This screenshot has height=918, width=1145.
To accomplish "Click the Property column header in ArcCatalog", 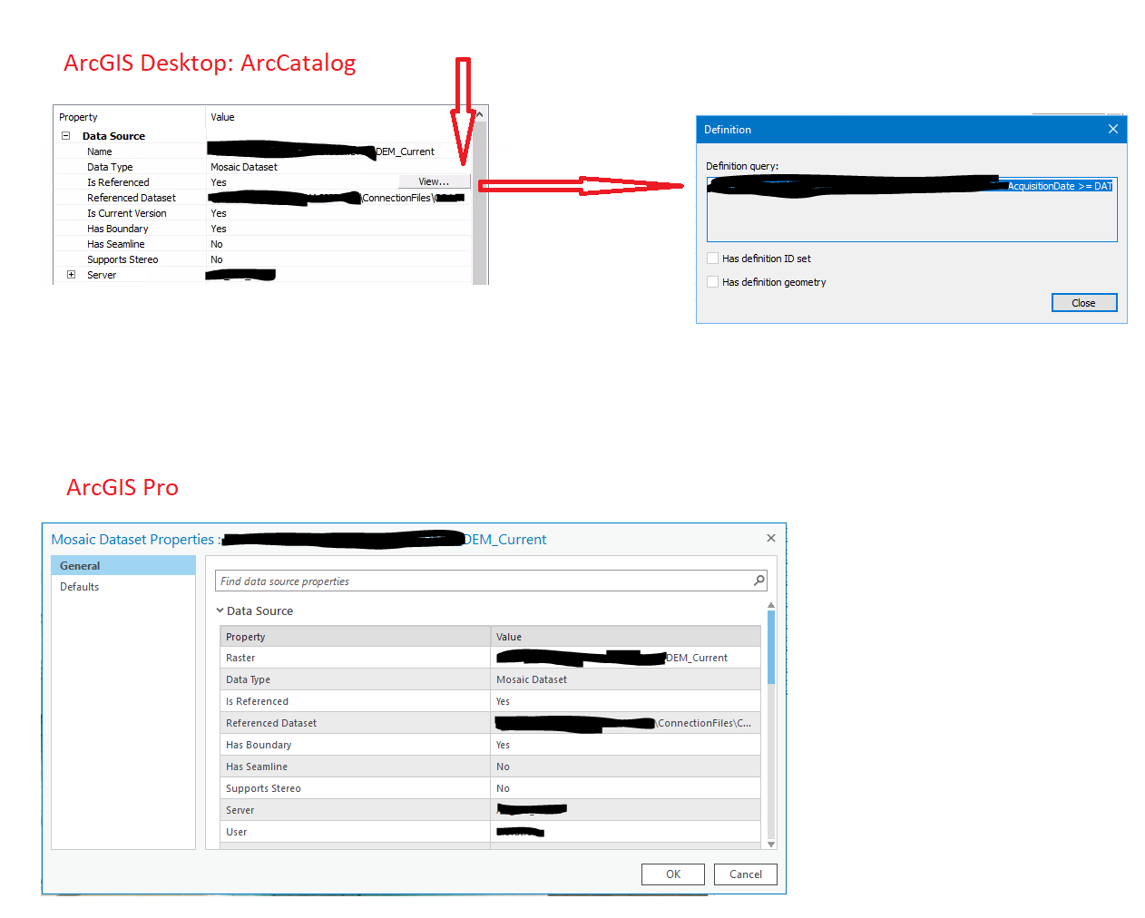I will (130, 117).
